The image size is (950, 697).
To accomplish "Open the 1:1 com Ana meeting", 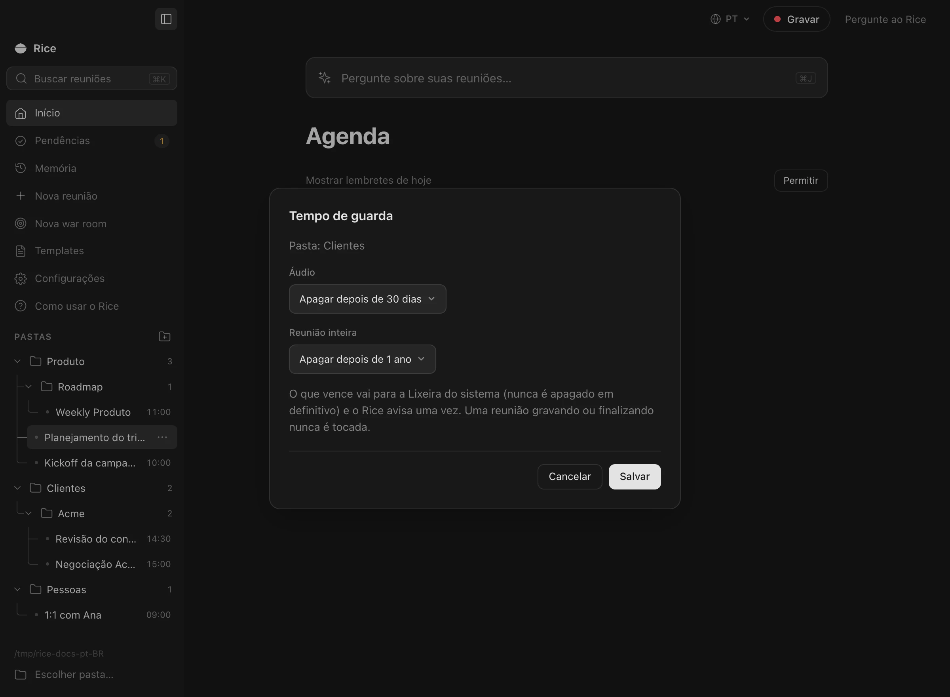I will point(102,615).
